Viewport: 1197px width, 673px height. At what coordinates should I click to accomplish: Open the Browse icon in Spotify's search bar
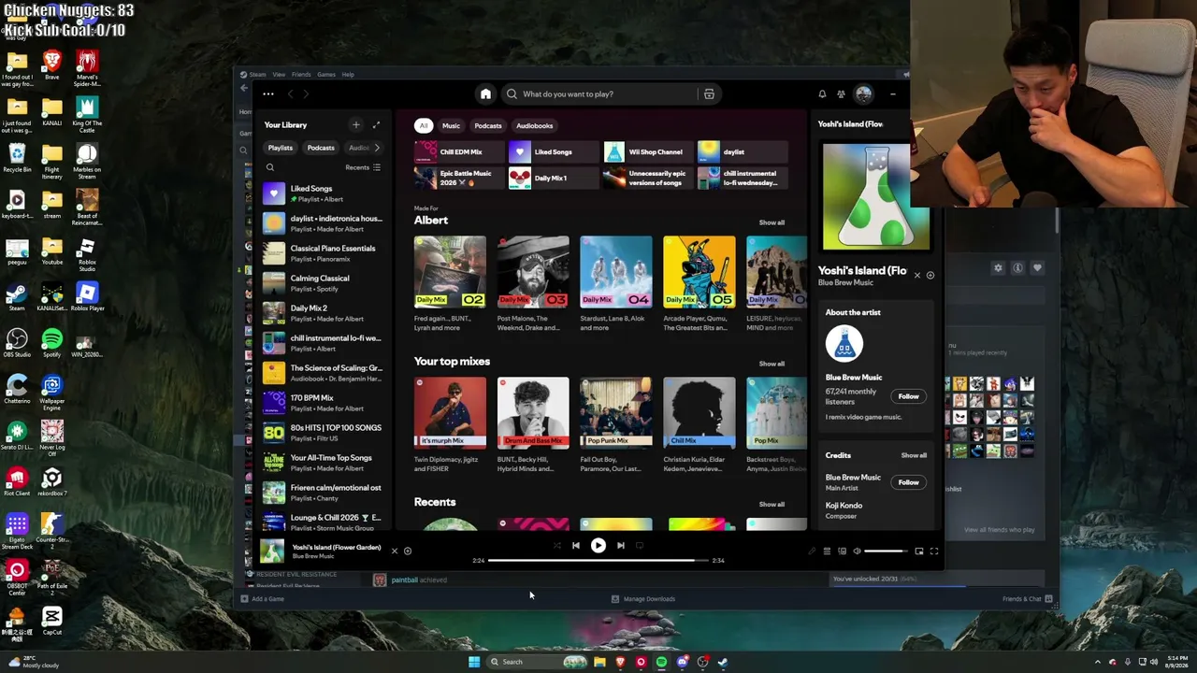[x=709, y=93]
